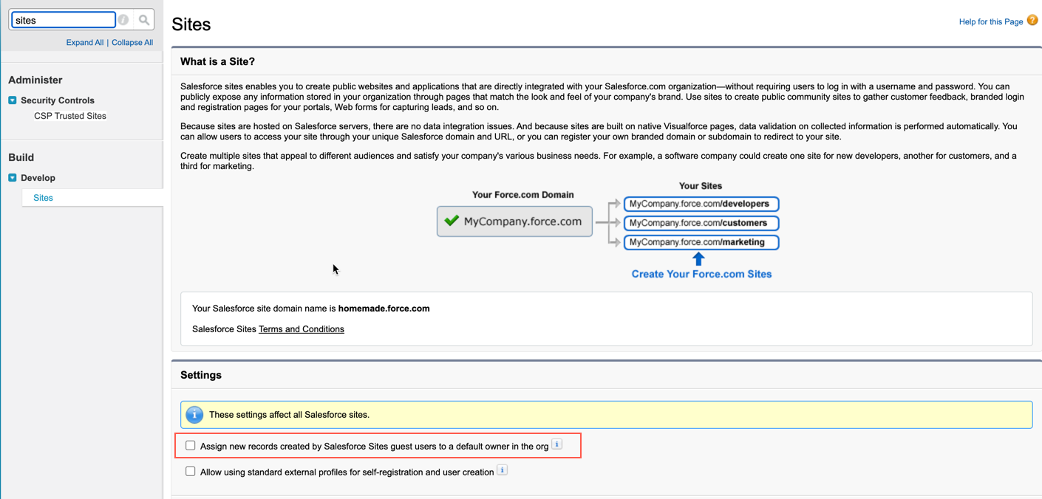Click the blue up arrow above Create Your Force.com Sites

pyautogui.click(x=698, y=258)
